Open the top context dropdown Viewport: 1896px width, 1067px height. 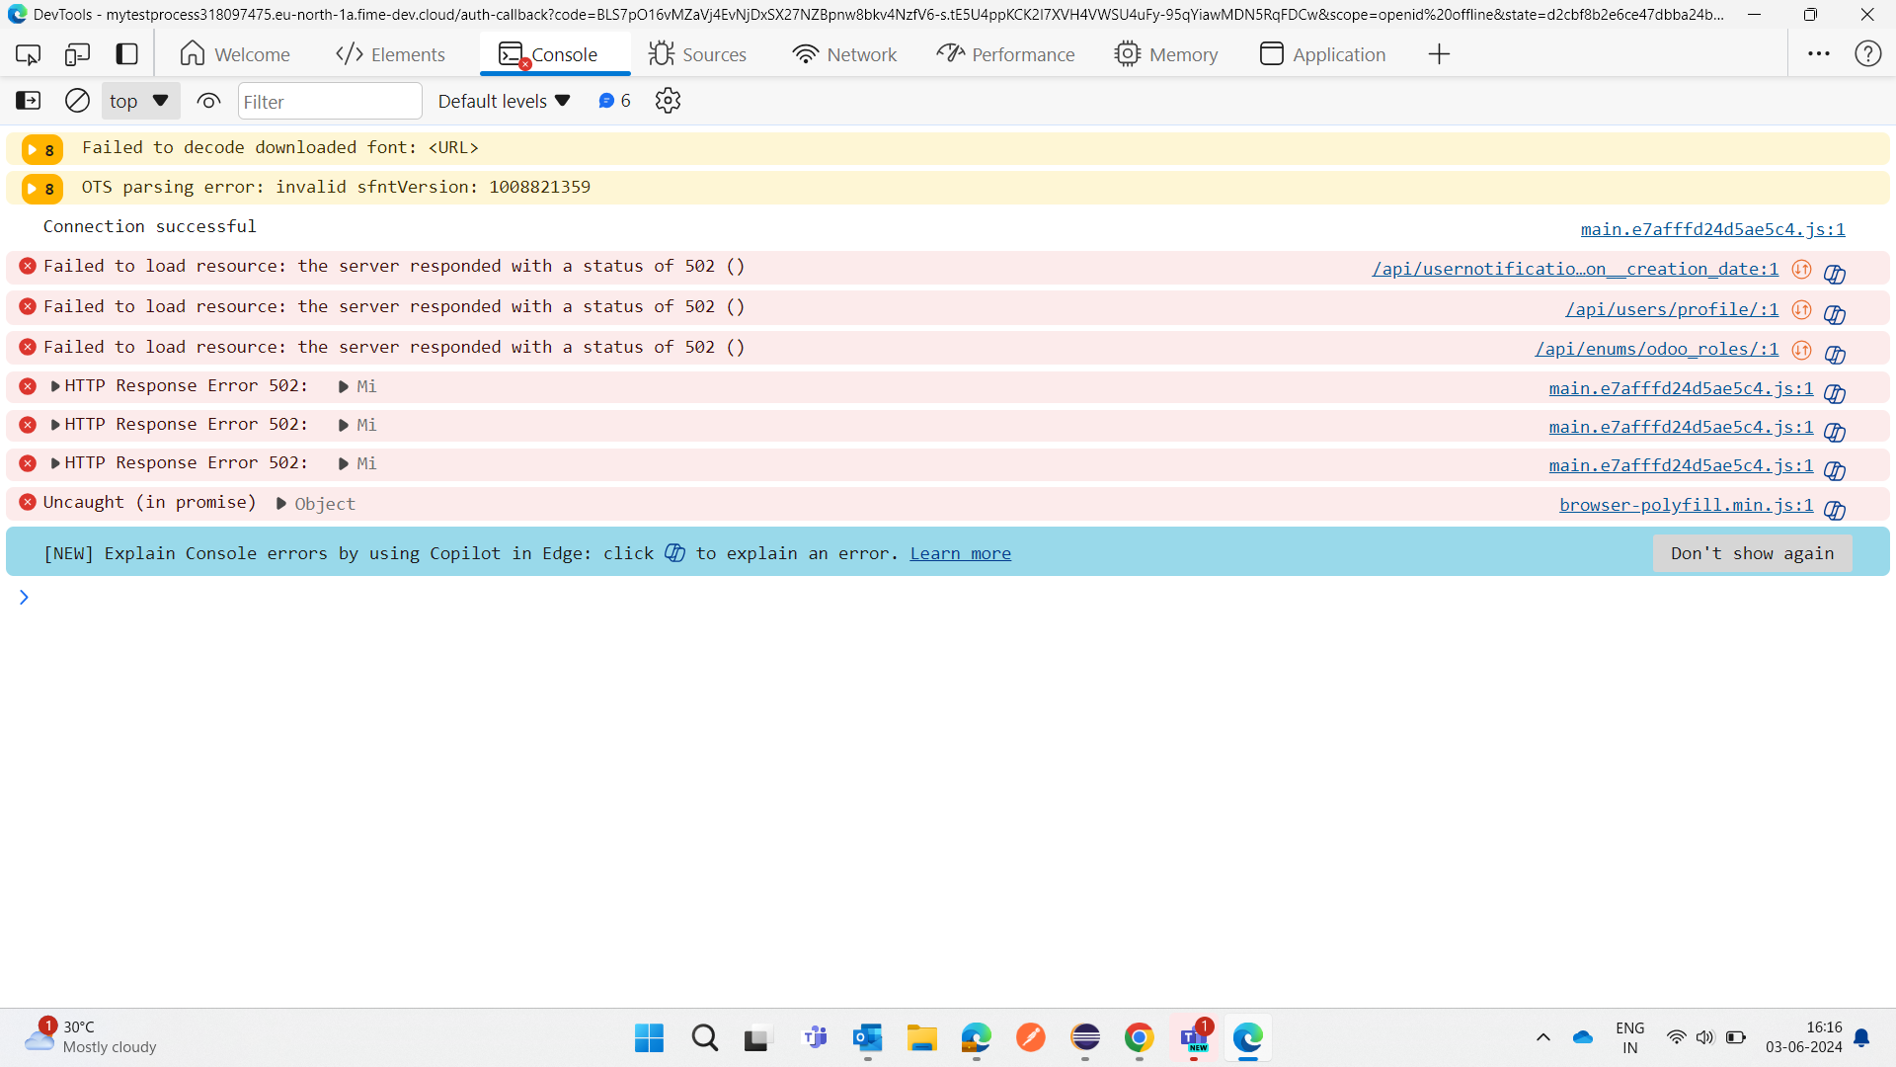[139, 101]
